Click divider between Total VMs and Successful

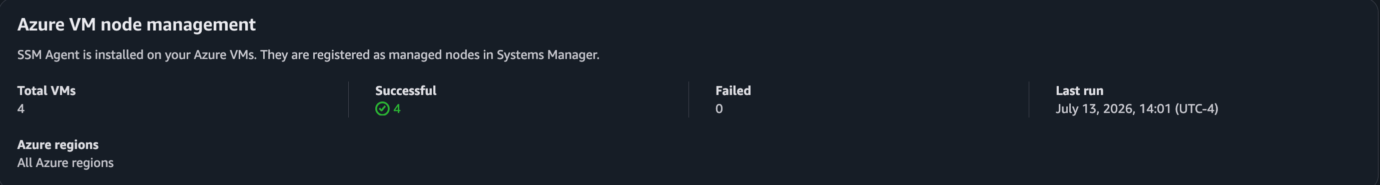(x=348, y=99)
